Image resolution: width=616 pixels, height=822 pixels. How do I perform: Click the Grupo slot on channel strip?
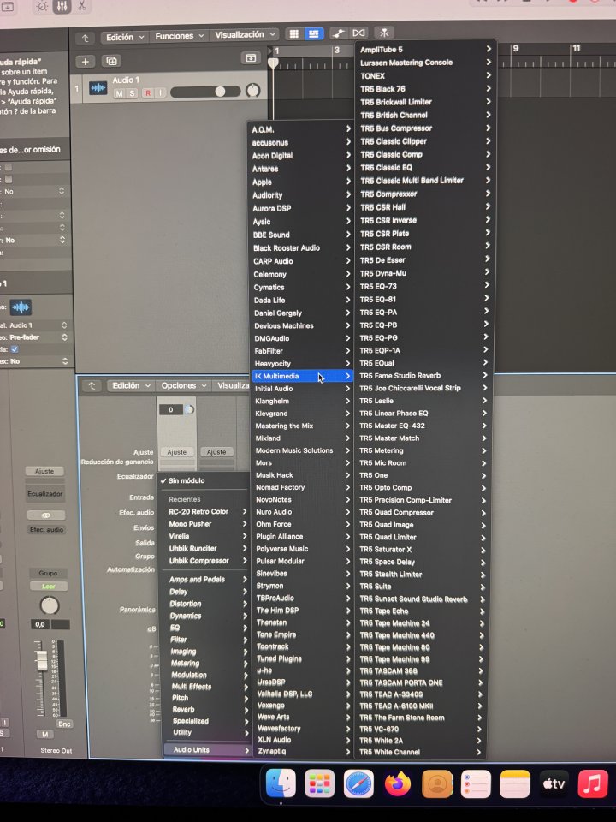click(48, 573)
